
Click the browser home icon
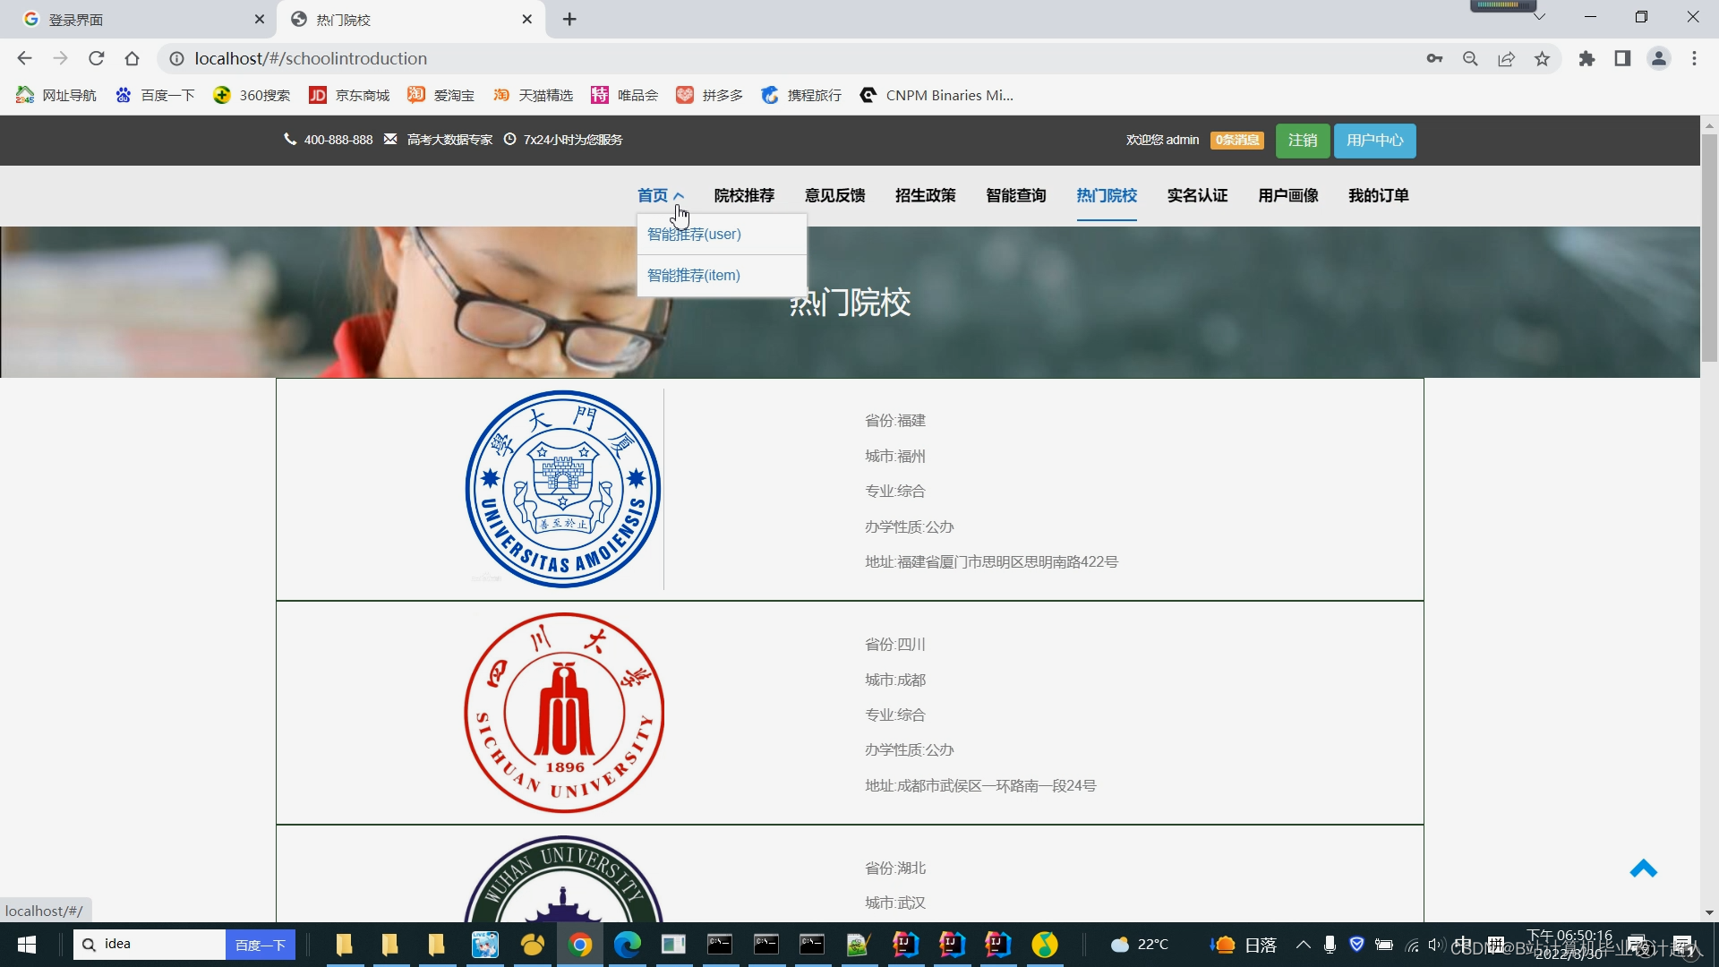(133, 58)
